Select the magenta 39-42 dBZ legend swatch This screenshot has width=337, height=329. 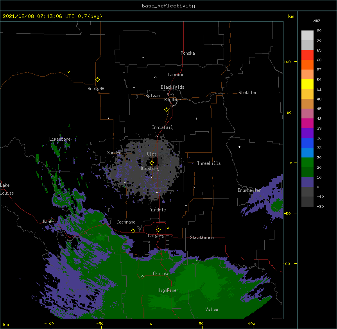coord(307,123)
